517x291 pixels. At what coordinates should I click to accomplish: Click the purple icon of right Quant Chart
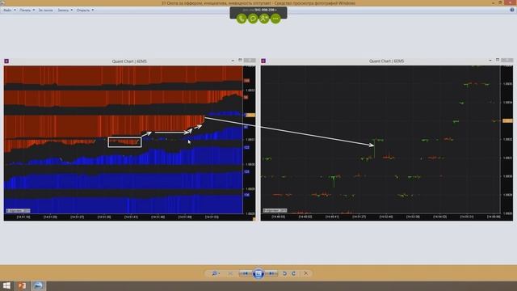[x=263, y=61]
